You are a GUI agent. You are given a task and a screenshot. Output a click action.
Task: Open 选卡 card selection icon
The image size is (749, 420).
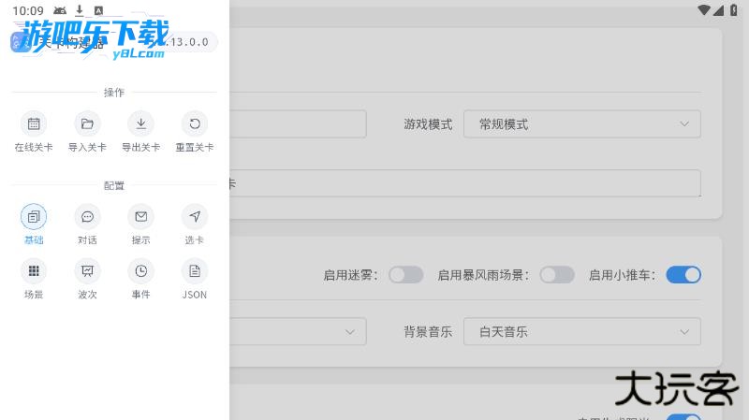click(195, 217)
